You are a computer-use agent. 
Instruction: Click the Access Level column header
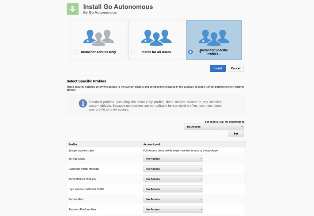[x=151, y=144]
